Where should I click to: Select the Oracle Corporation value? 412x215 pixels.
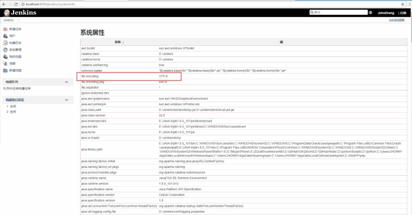(172, 195)
